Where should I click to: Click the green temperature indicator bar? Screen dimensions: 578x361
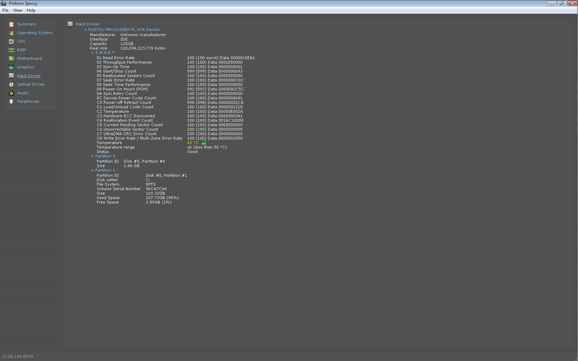204,142
